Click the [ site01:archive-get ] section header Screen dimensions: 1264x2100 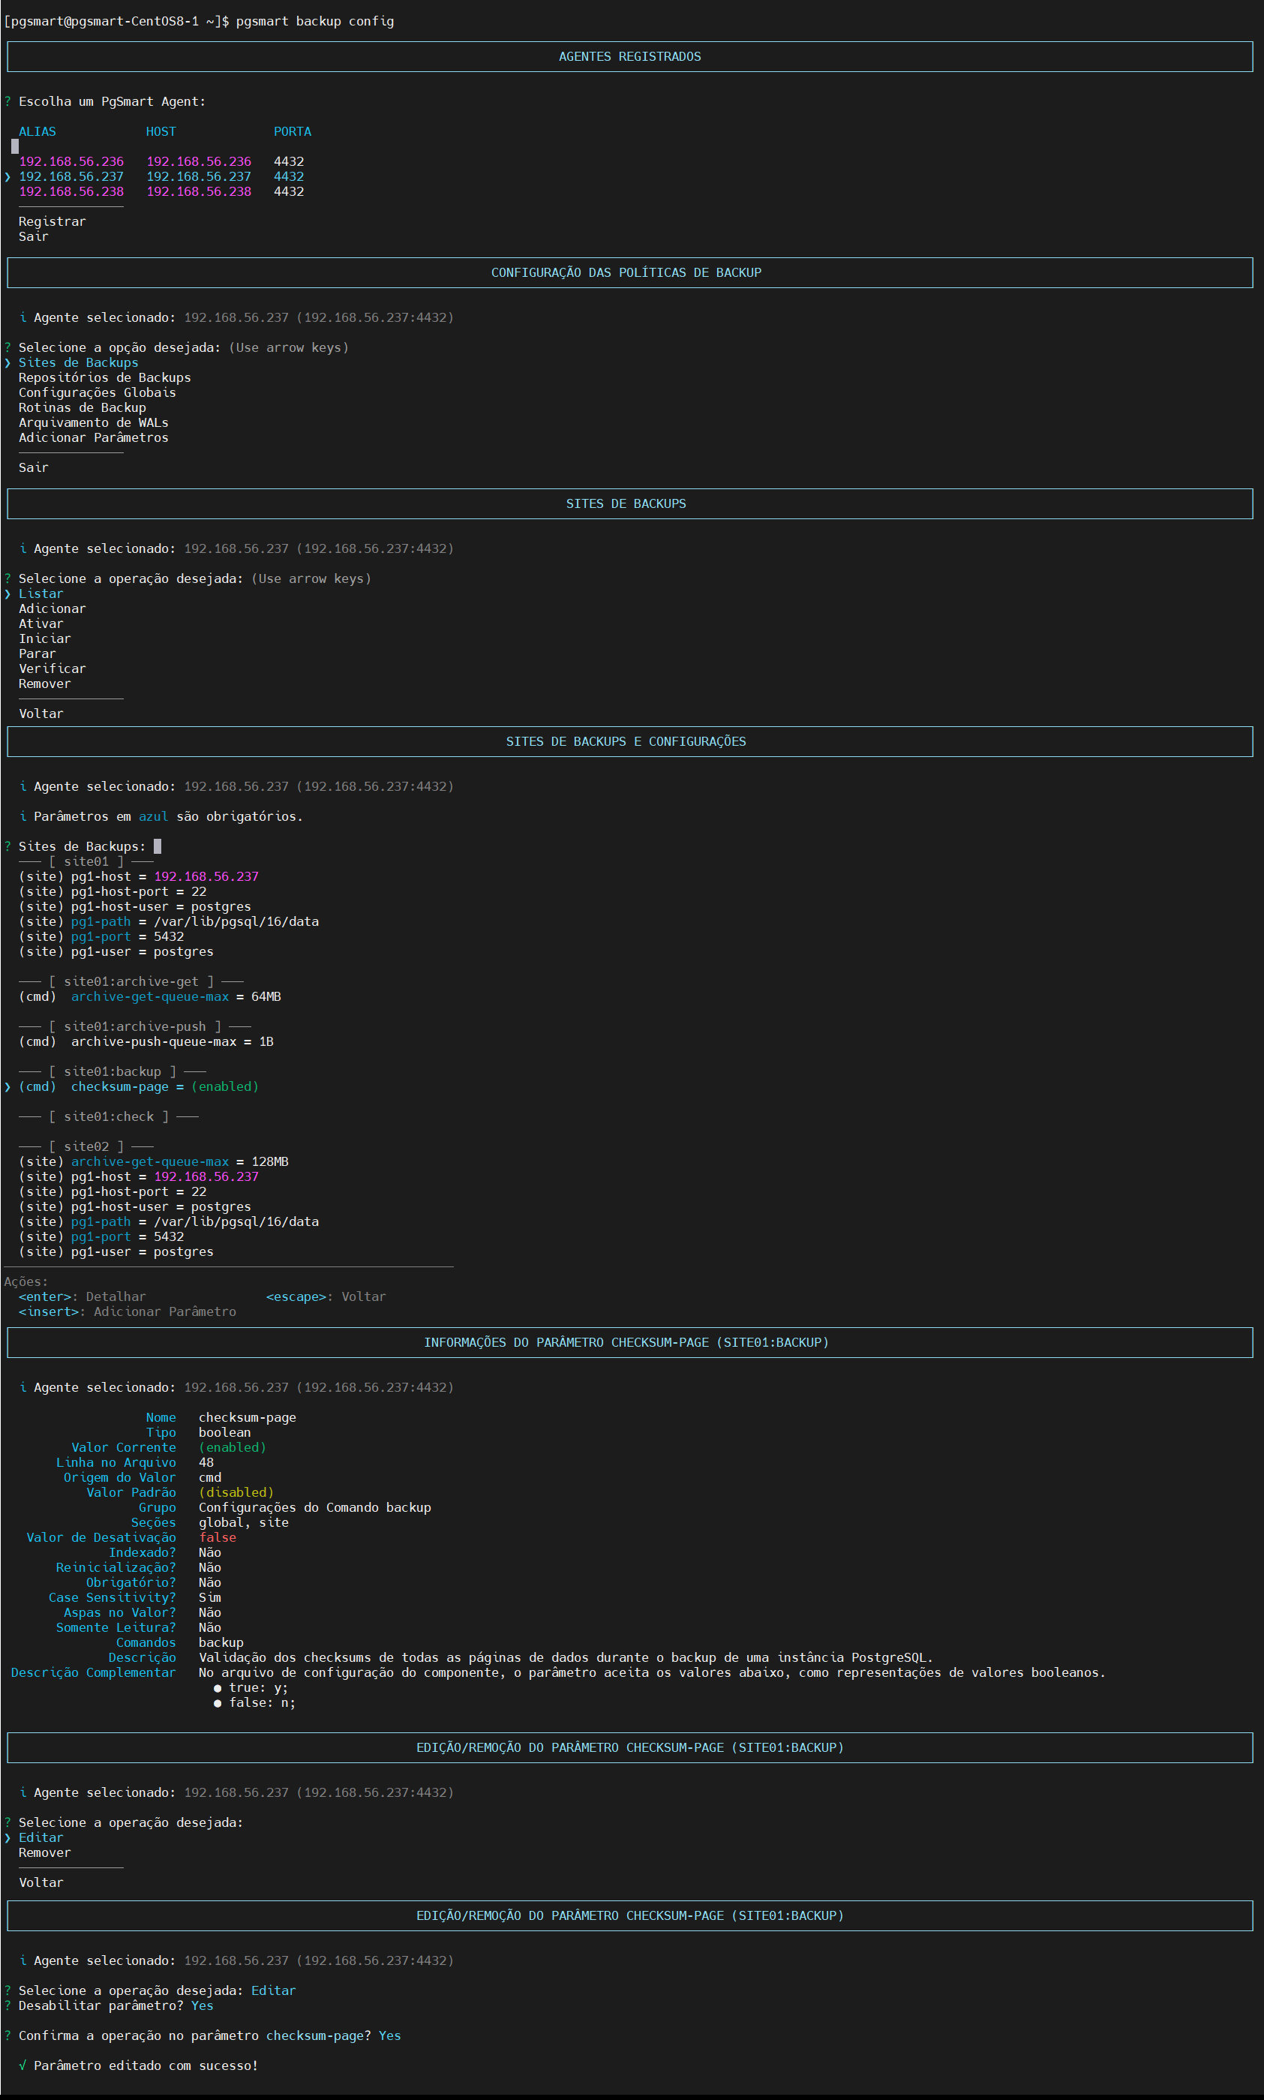click(x=131, y=982)
